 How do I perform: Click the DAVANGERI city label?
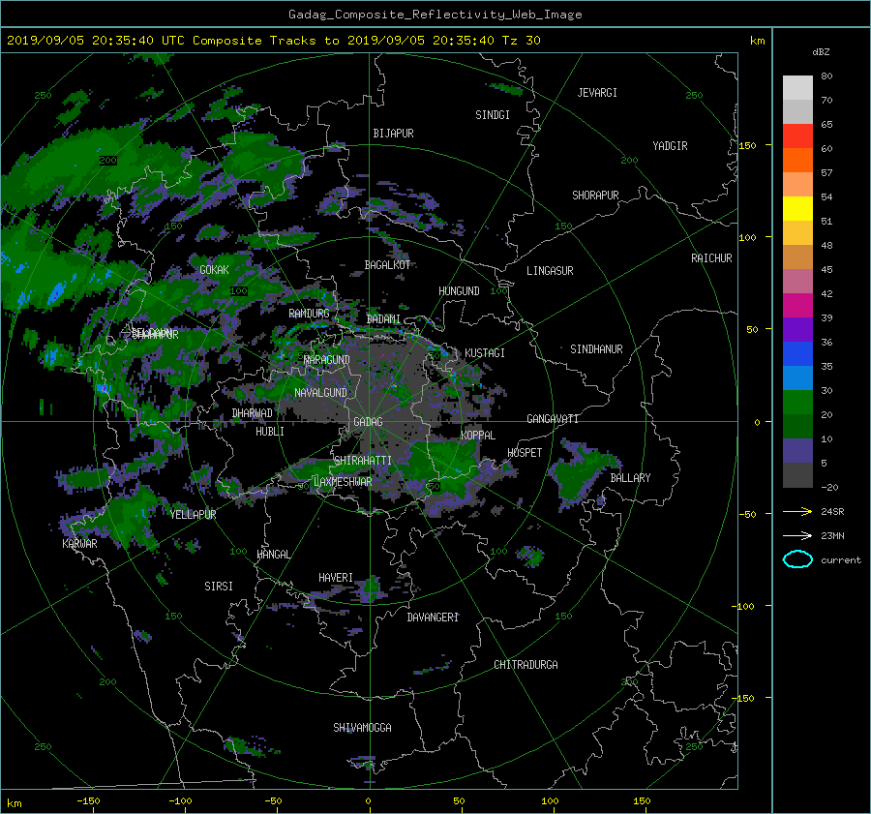click(x=433, y=618)
